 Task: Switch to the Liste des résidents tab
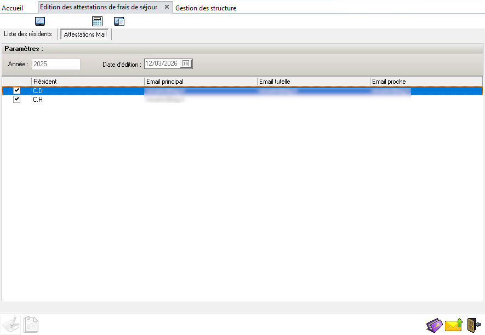click(28, 34)
